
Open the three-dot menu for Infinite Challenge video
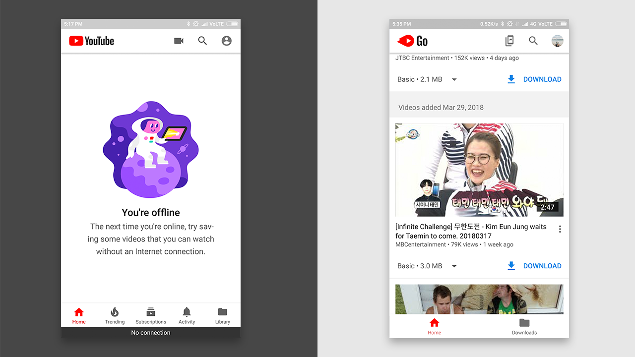tap(560, 229)
